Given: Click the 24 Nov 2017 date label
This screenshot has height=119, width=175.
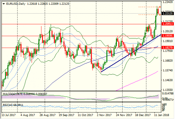Looking at the screenshot, I should (x=124, y=115).
